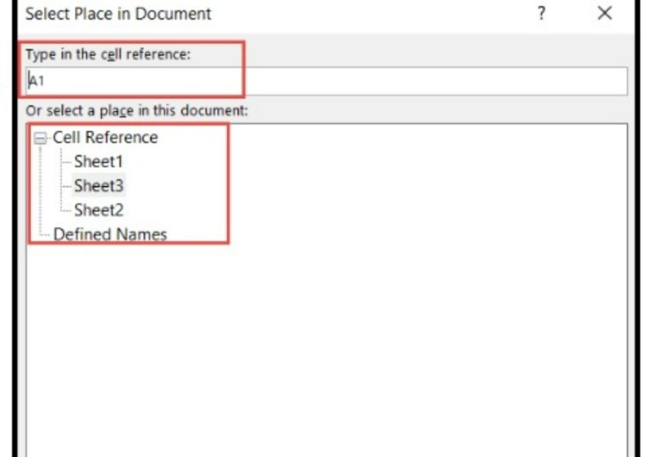The height and width of the screenshot is (457, 651).
Task: Place cursor on the A1 text
Action: 36,81
